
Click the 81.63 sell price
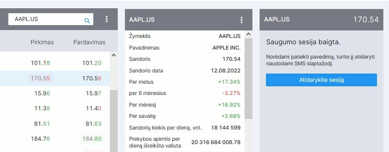pos(92,124)
